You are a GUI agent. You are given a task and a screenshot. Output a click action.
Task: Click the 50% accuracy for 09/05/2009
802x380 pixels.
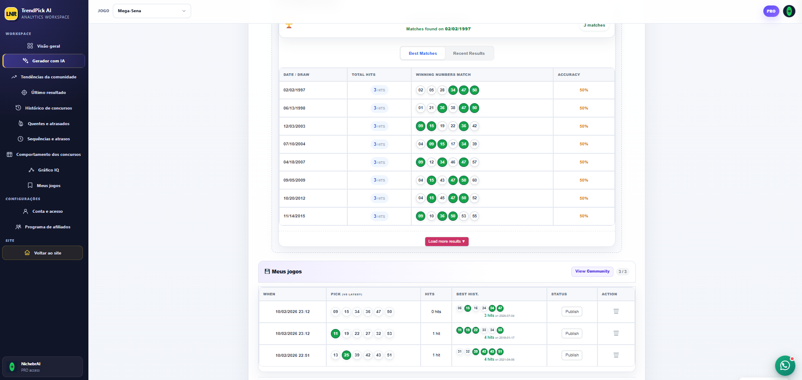tap(584, 180)
